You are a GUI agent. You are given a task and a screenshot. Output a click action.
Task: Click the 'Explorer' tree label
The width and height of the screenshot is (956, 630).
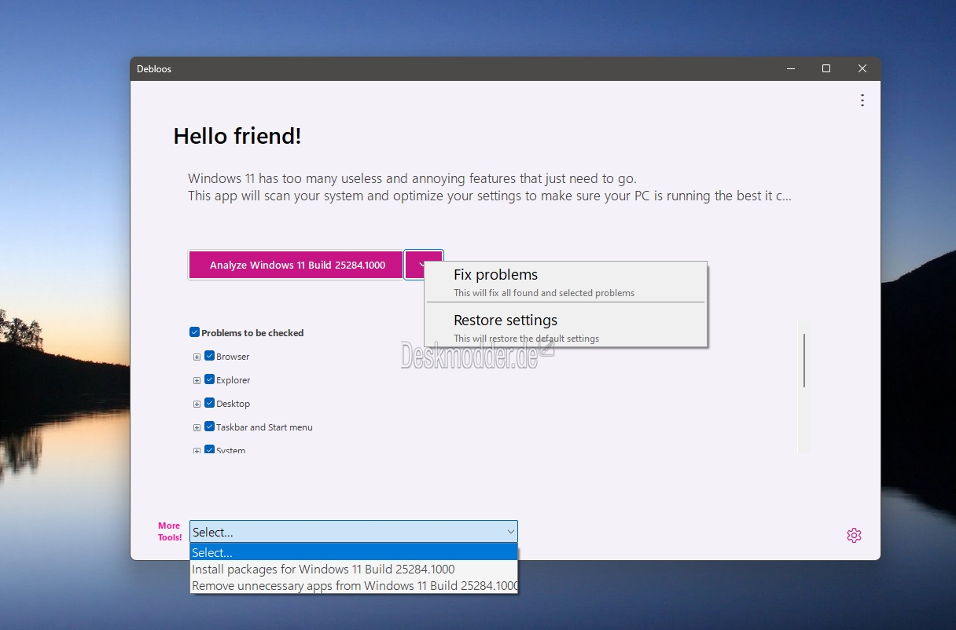tap(233, 380)
